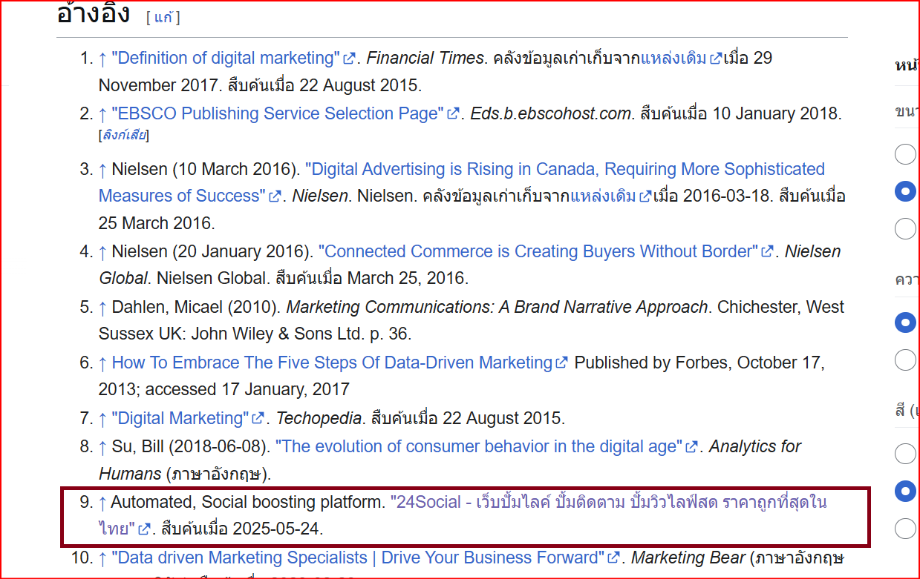Open "The evolution of consumer behavior" link

479,447
